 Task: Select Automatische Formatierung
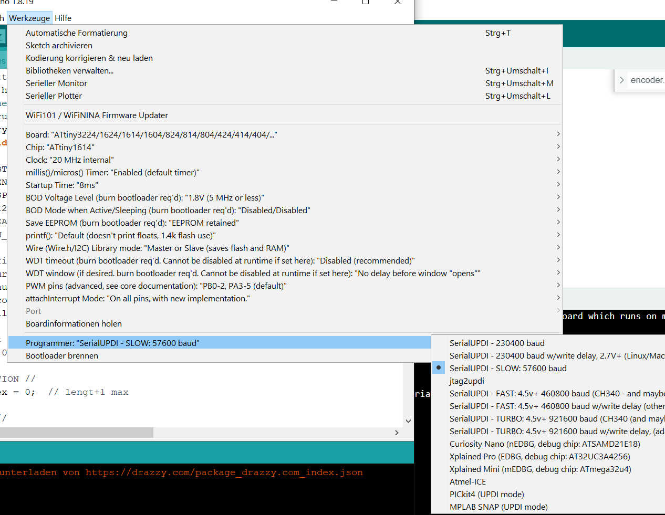click(77, 33)
